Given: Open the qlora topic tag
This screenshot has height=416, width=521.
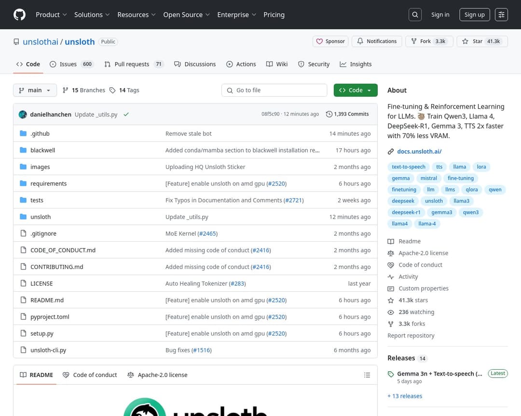Looking at the screenshot, I should pos(471,190).
